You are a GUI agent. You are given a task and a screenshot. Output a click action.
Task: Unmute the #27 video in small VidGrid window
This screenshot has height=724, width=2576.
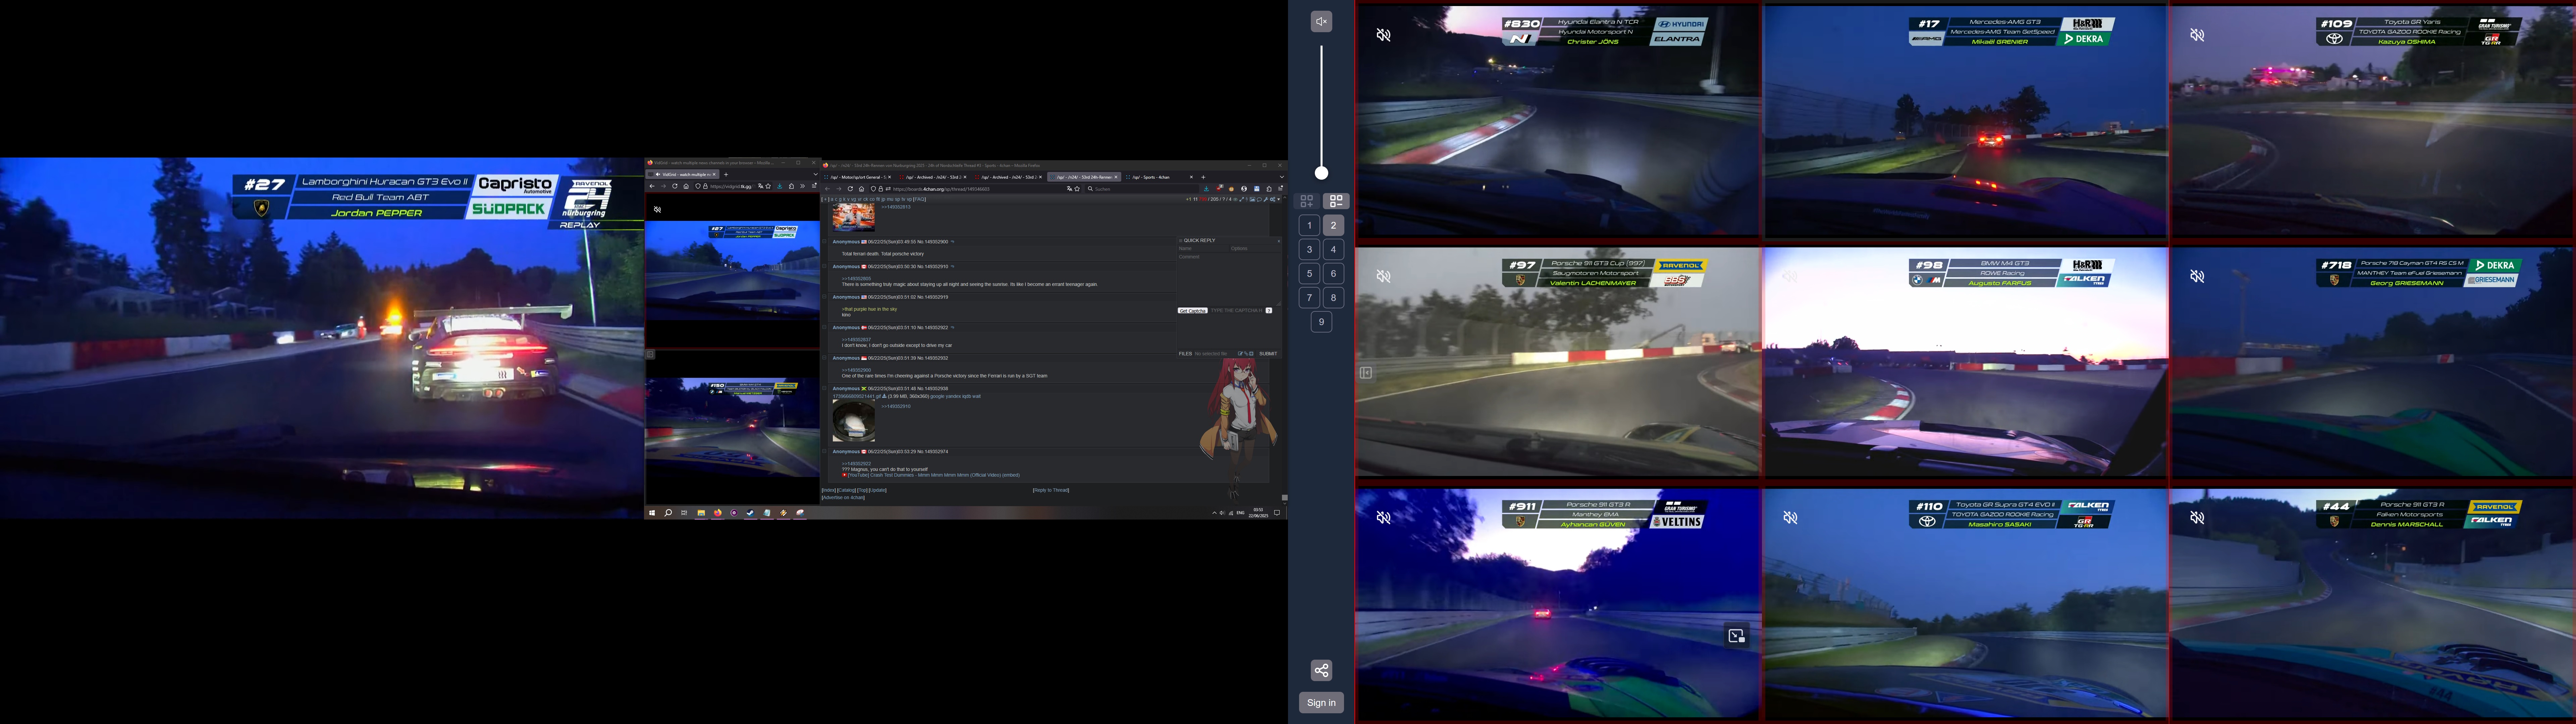[657, 210]
